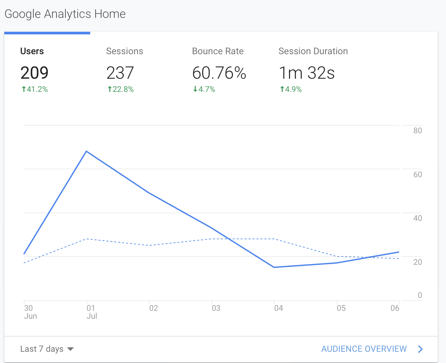Viewport: 446px width, 363px height.
Task: Click the 22.8% sessions increase indicator
Action: tap(121, 89)
